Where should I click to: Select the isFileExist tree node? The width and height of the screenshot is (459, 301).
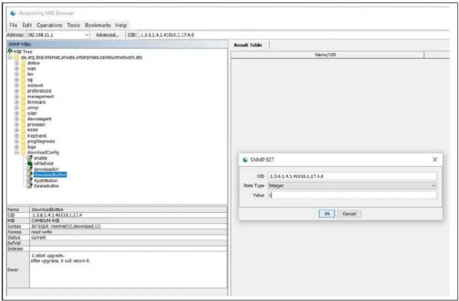click(44, 164)
